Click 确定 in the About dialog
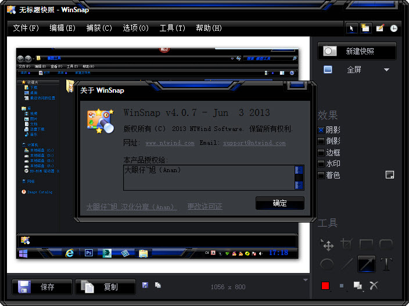Screen dimensions: 409x306 coord(280,203)
